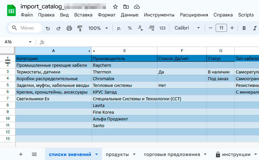Click the move to folder icon
This screenshot has width=259, height=160.
[126, 7]
